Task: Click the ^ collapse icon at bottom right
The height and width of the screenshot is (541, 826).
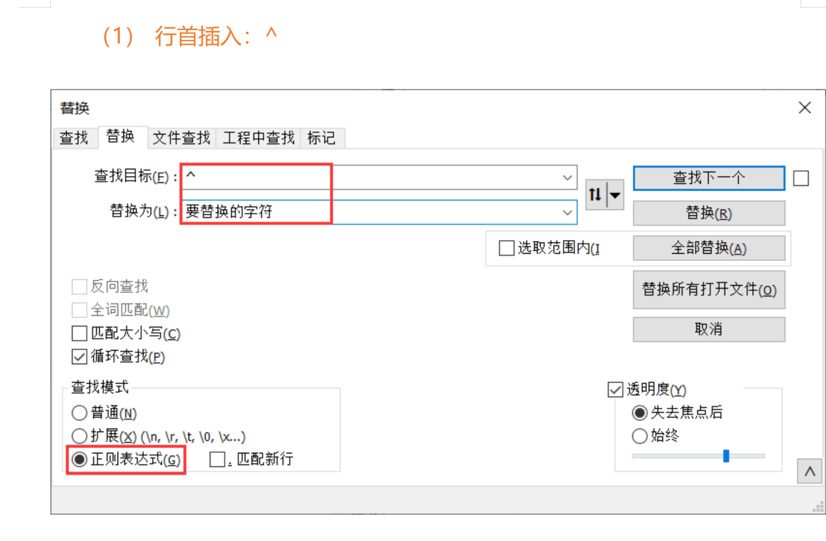Action: pos(810,471)
